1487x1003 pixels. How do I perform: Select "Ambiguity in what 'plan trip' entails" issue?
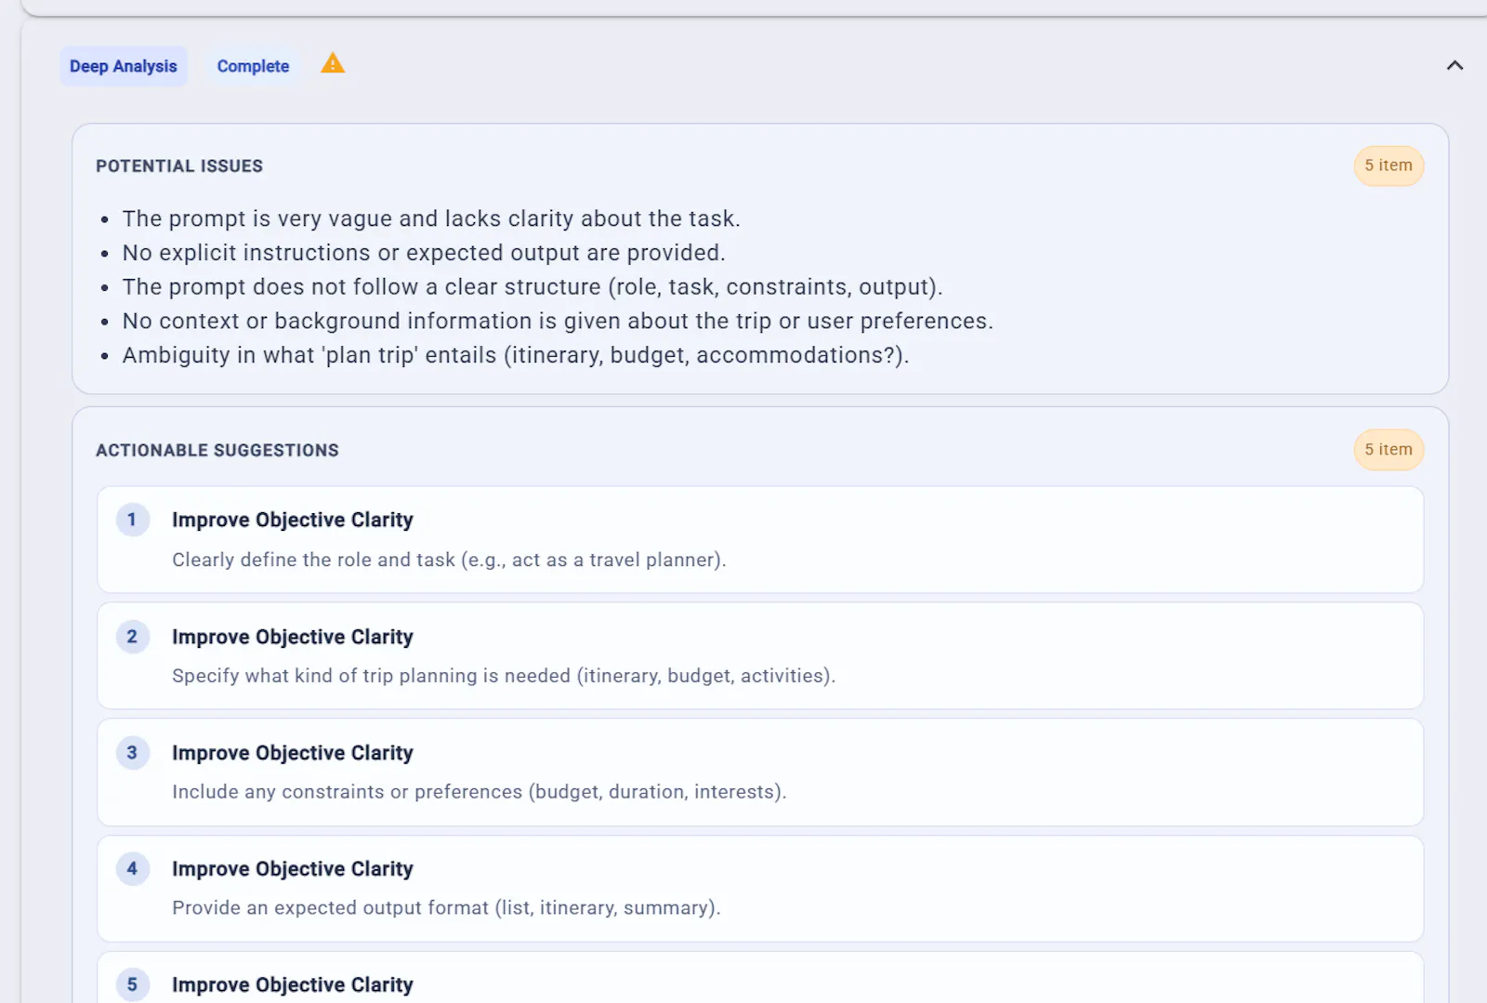coord(516,355)
